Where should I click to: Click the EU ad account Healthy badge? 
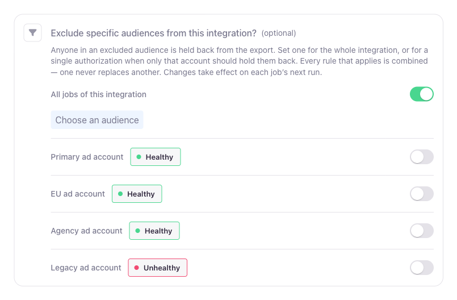[x=137, y=194]
